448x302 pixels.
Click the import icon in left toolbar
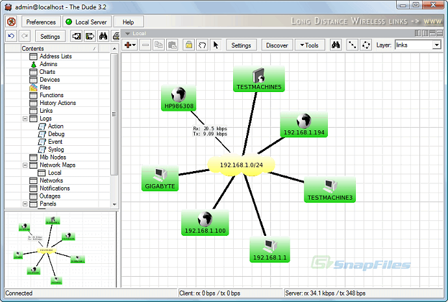click(x=76, y=36)
